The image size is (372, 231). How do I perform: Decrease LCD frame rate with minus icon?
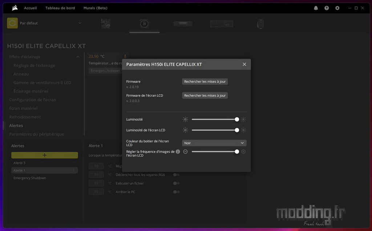(185, 151)
